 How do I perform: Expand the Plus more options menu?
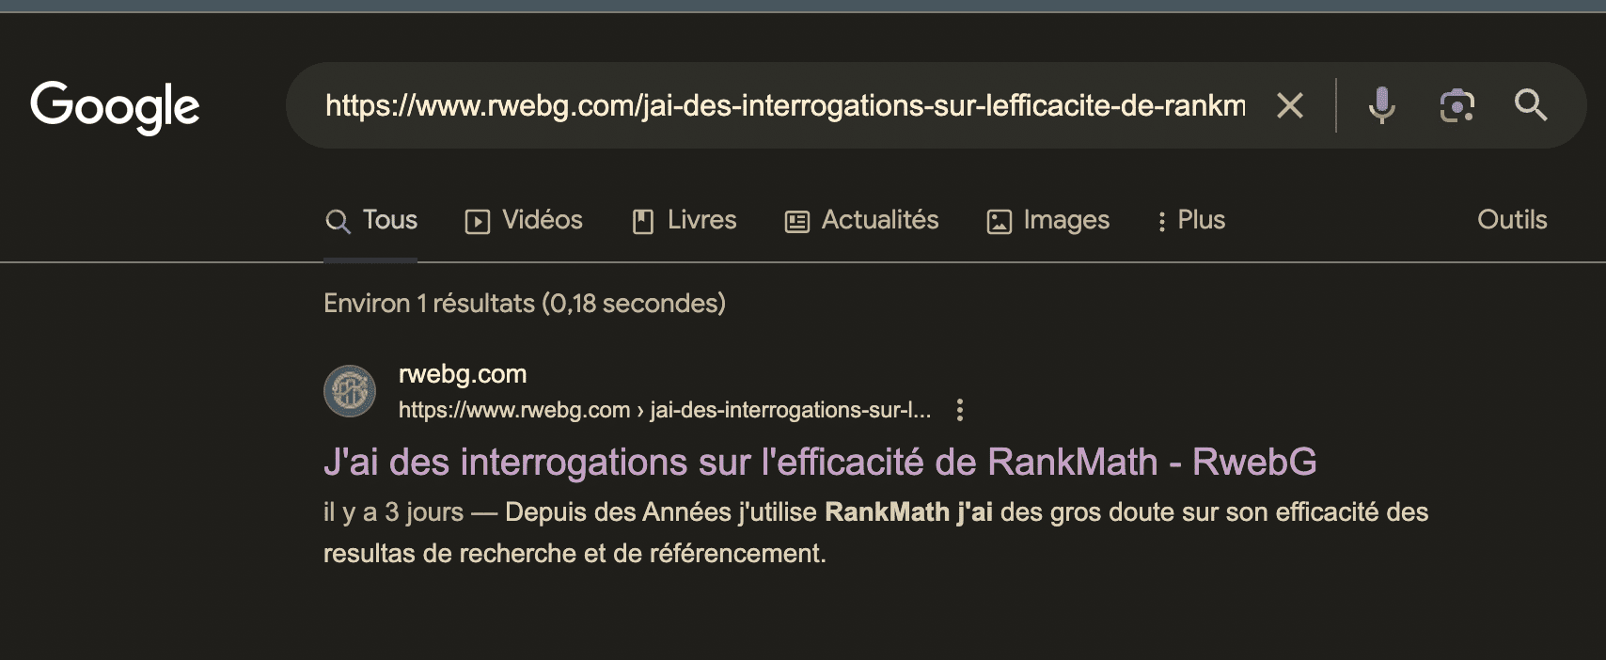(x=1191, y=220)
